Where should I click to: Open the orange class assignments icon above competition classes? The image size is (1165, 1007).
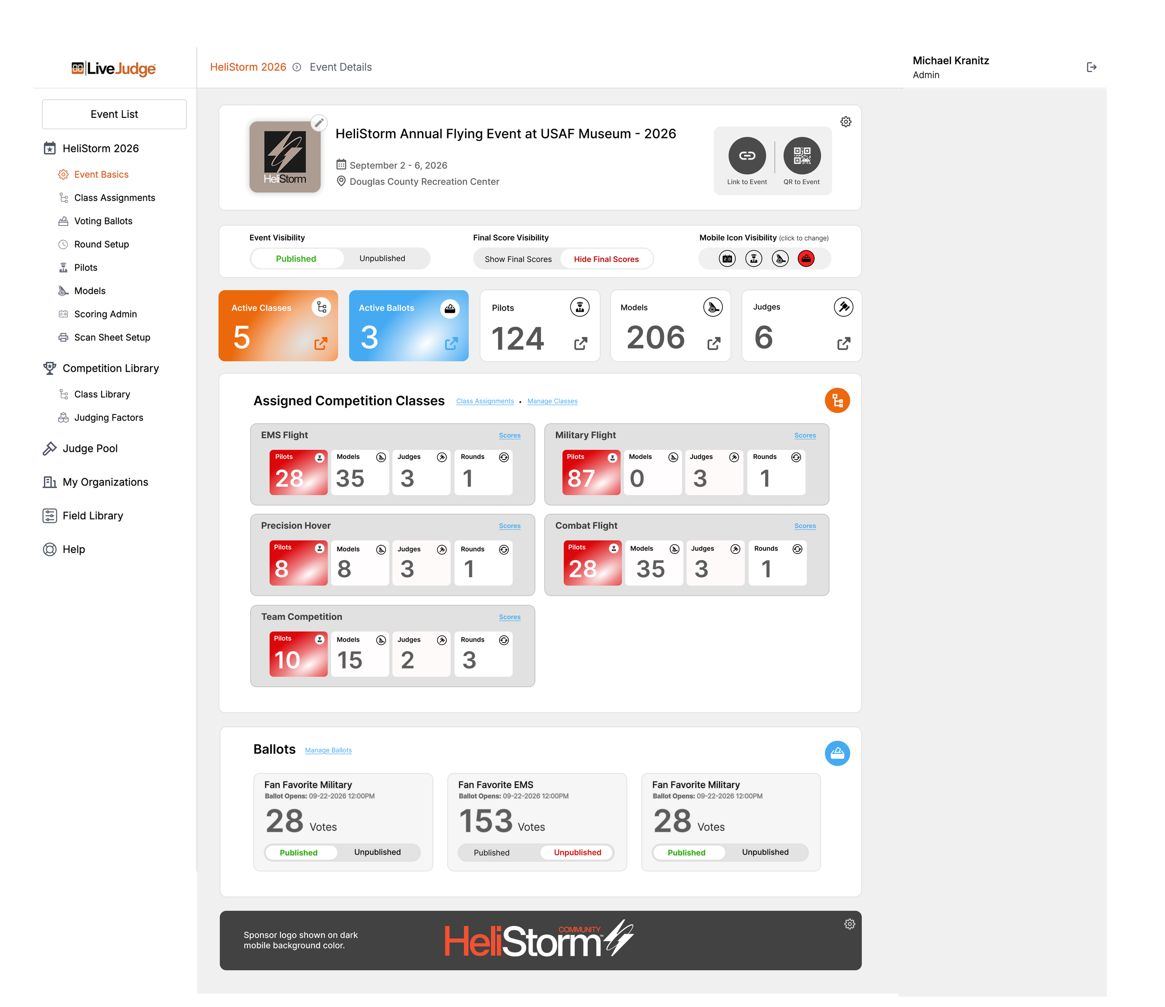[x=837, y=400]
